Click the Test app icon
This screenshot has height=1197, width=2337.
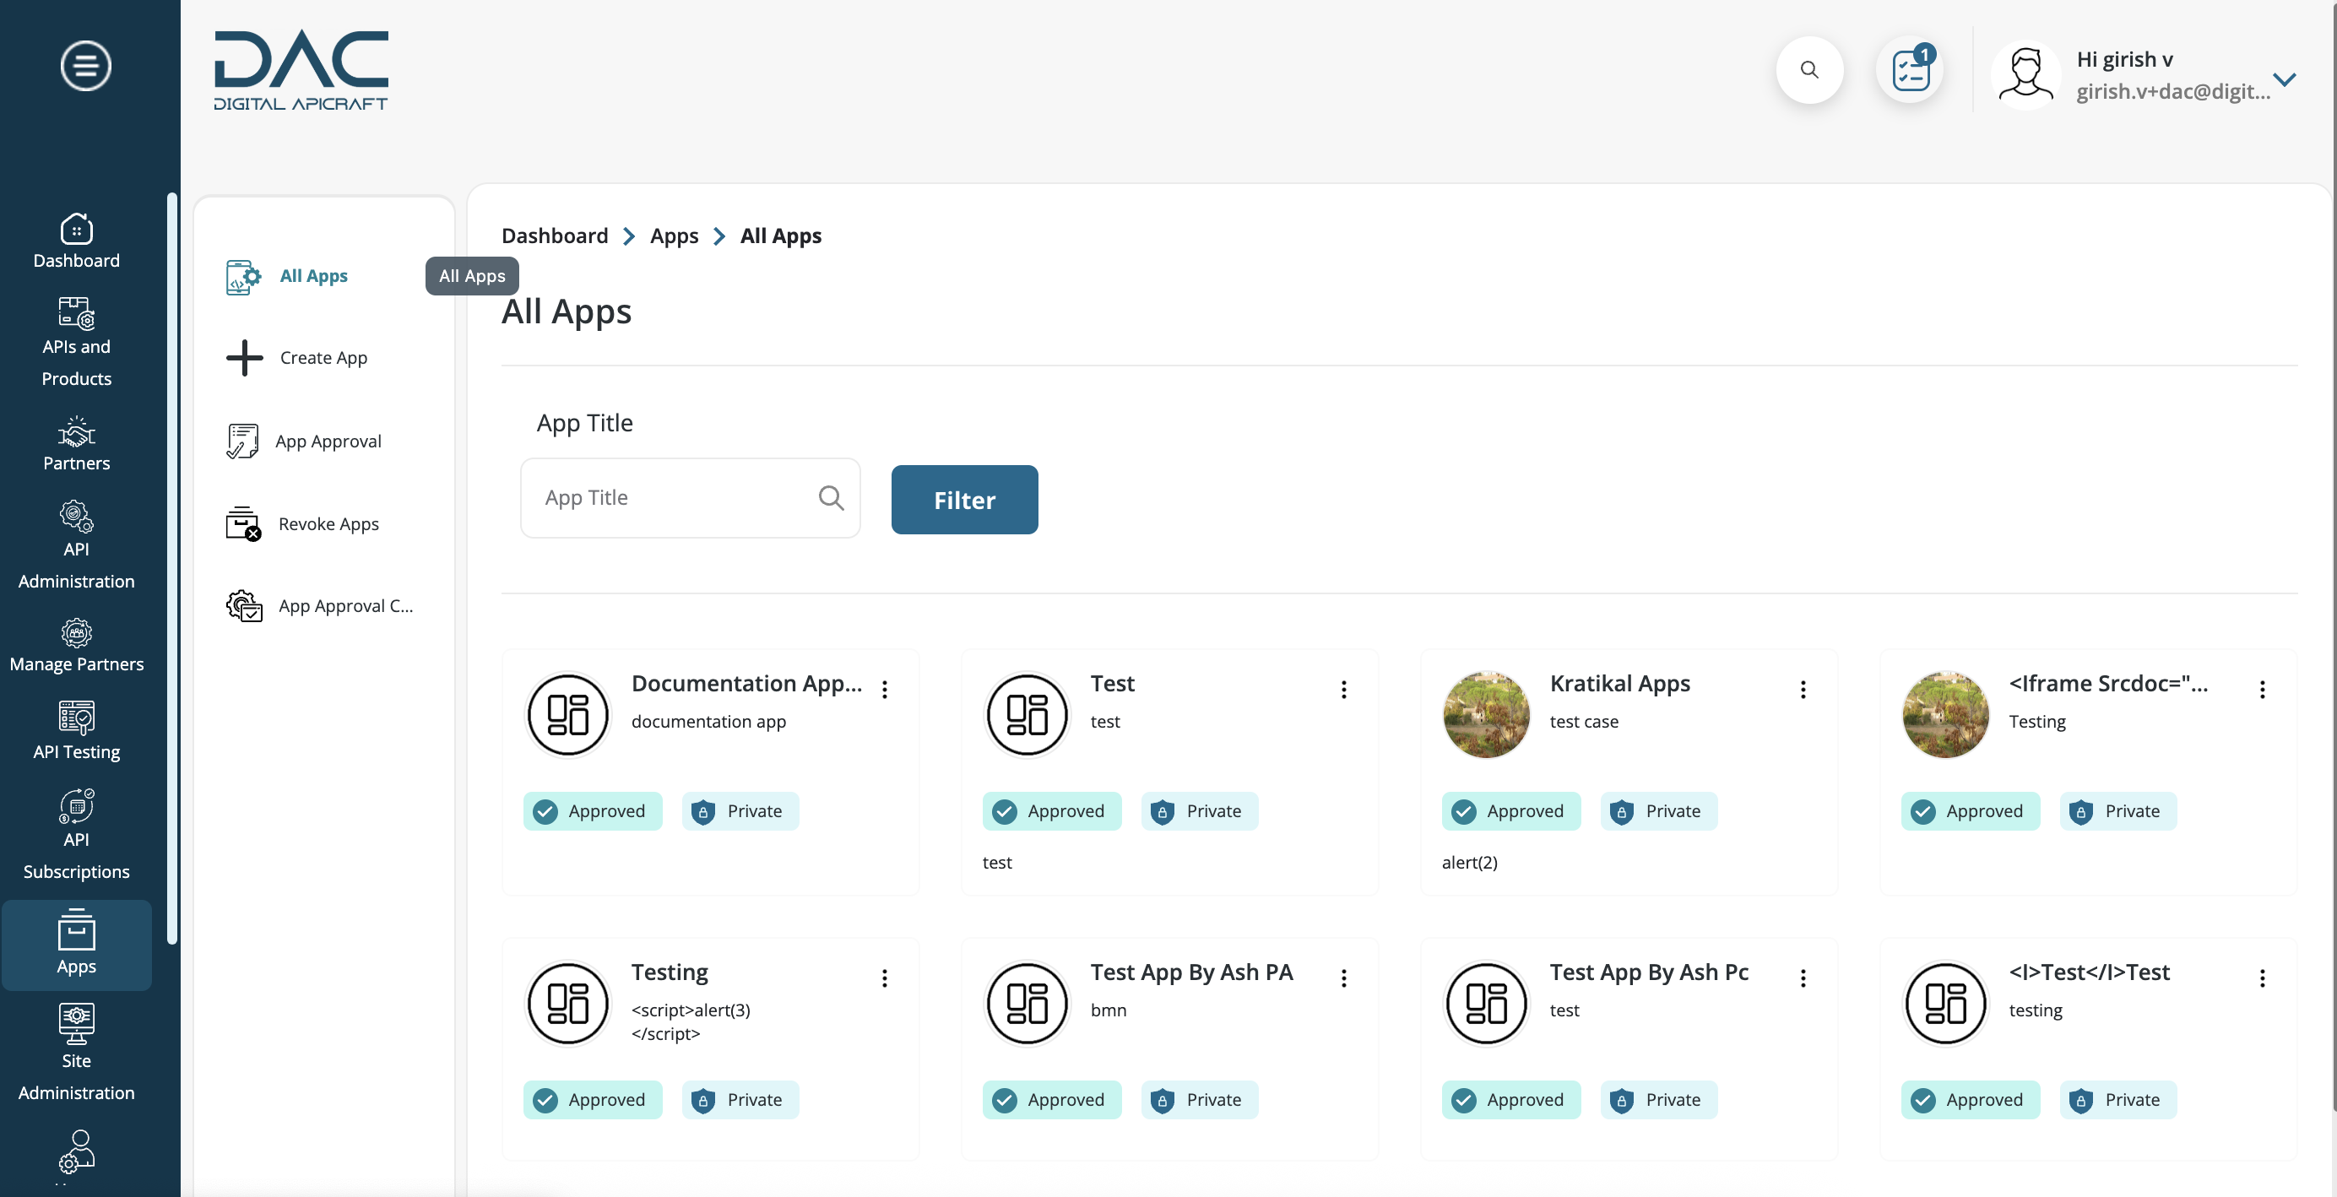[1027, 713]
